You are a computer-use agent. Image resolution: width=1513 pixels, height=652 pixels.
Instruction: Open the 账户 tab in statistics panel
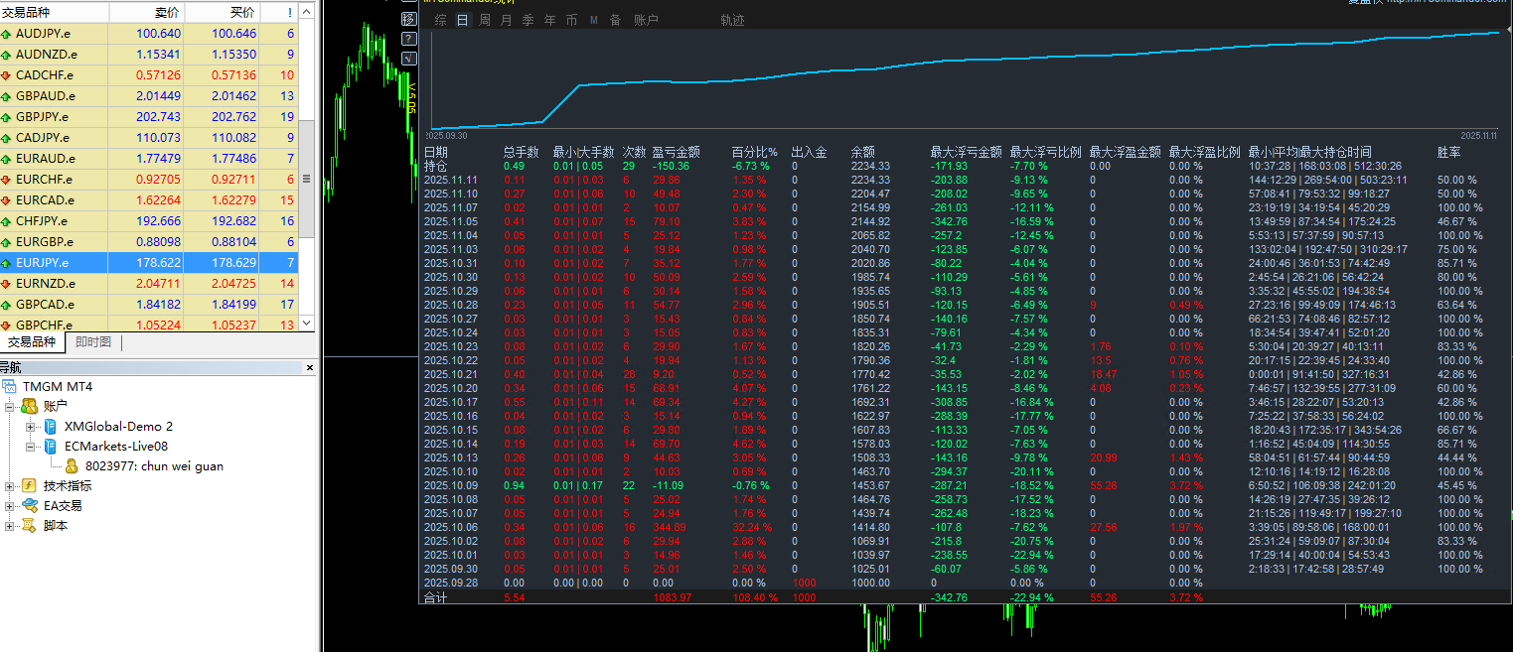coord(646,20)
